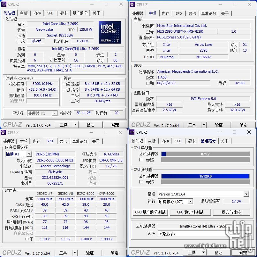The height and width of the screenshot is (257, 257).
Task: Click CPU-Z title icon in the processor window
Action: 4,4
